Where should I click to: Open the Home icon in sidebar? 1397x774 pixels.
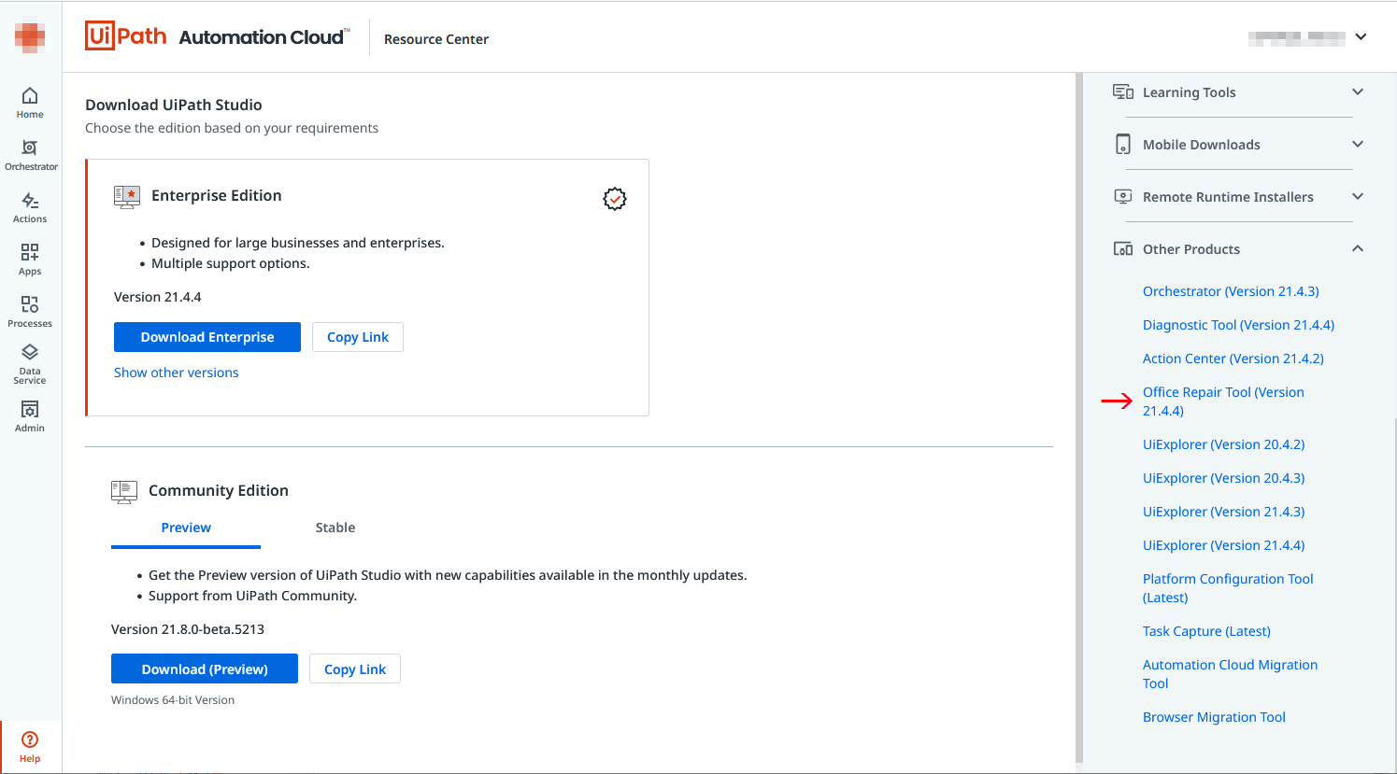click(x=30, y=102)
